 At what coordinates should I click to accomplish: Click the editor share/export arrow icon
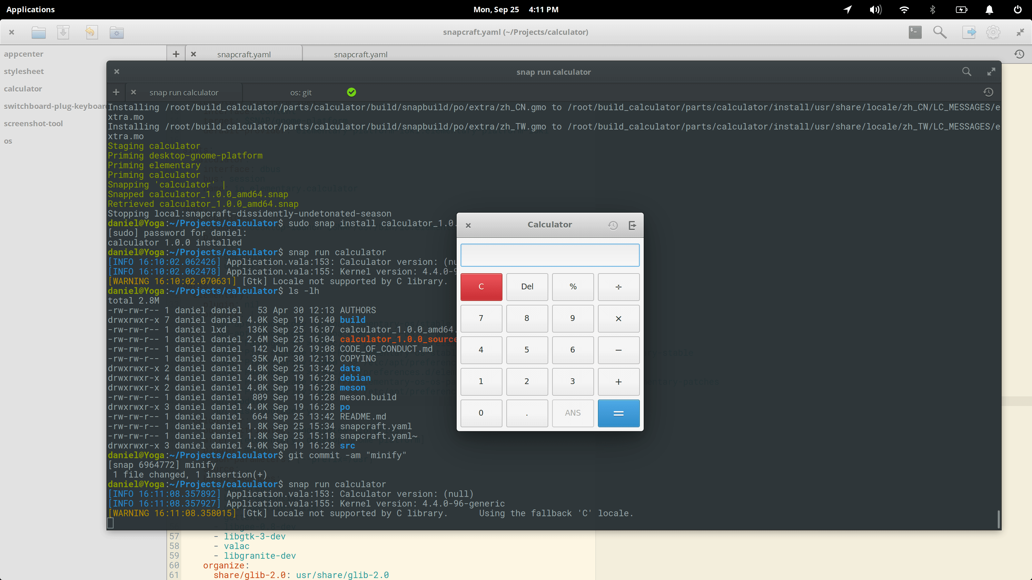(969, 32)
